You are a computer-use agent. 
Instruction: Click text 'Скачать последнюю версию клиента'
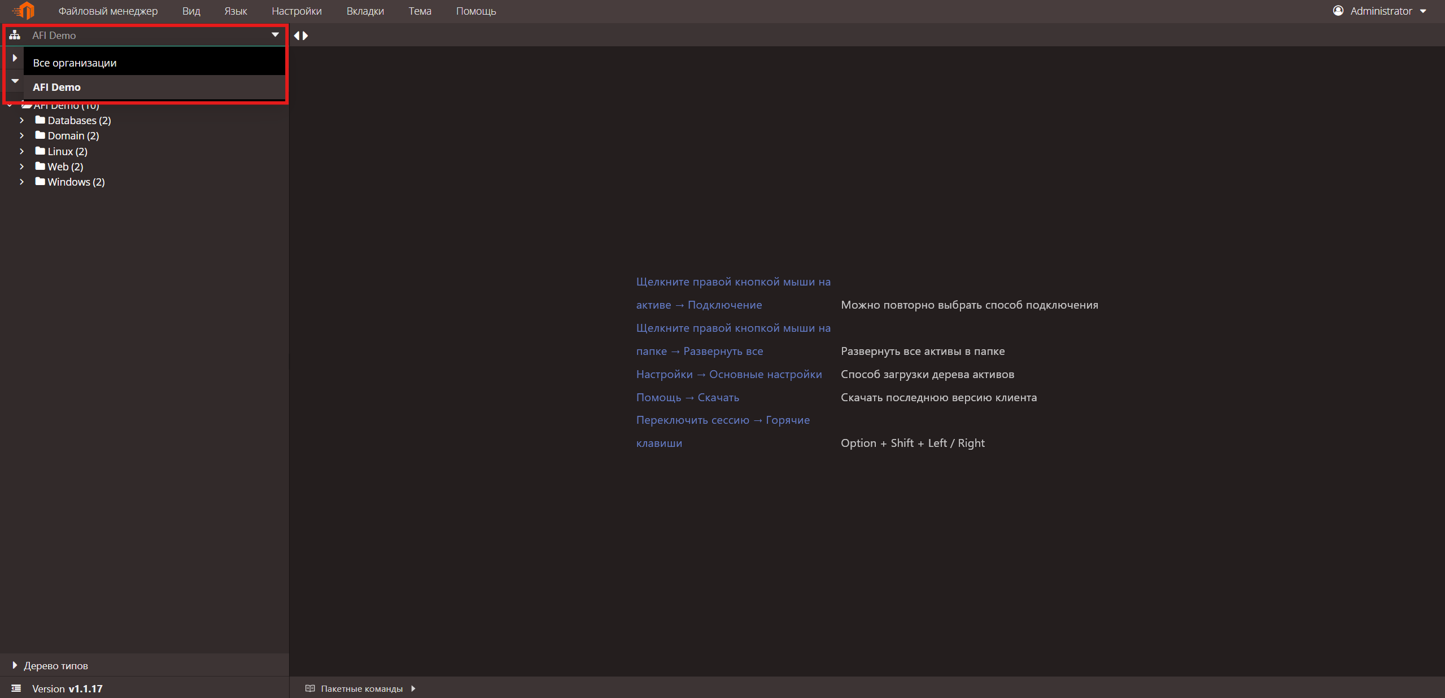click(x=938, y=397)
